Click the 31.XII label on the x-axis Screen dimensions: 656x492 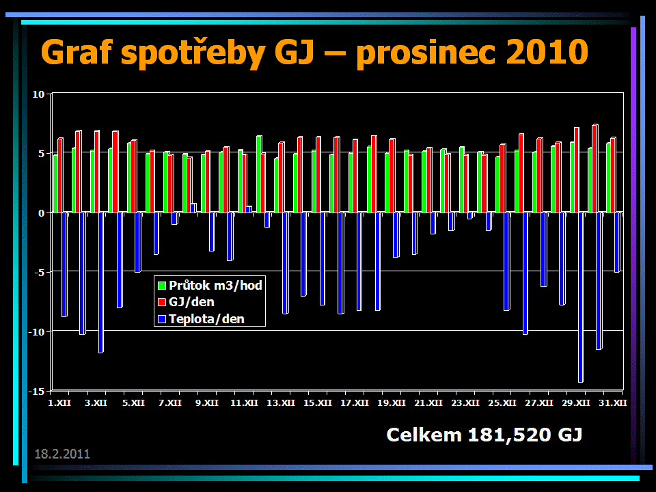[612, 403]
